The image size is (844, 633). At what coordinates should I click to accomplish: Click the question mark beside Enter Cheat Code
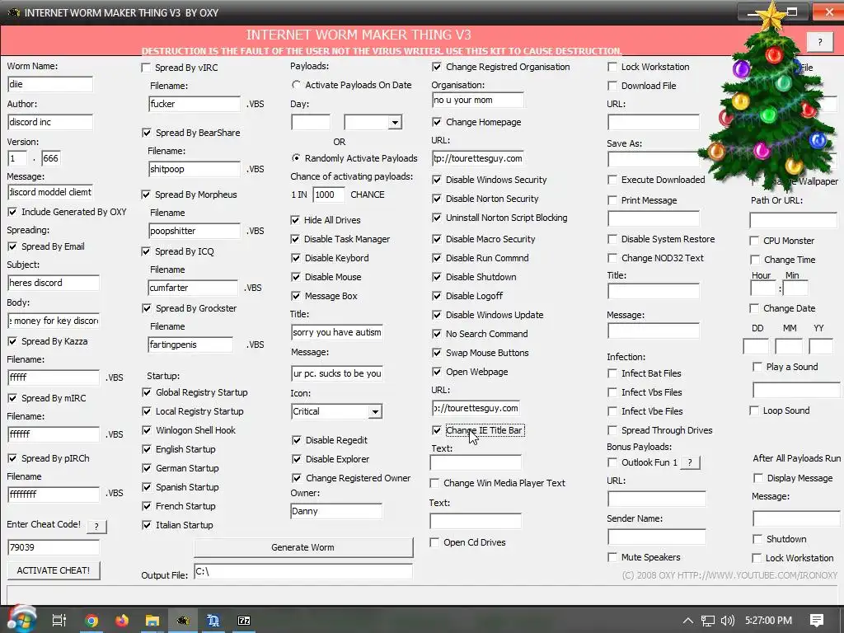pyautogui.click(x=96, y=527)
